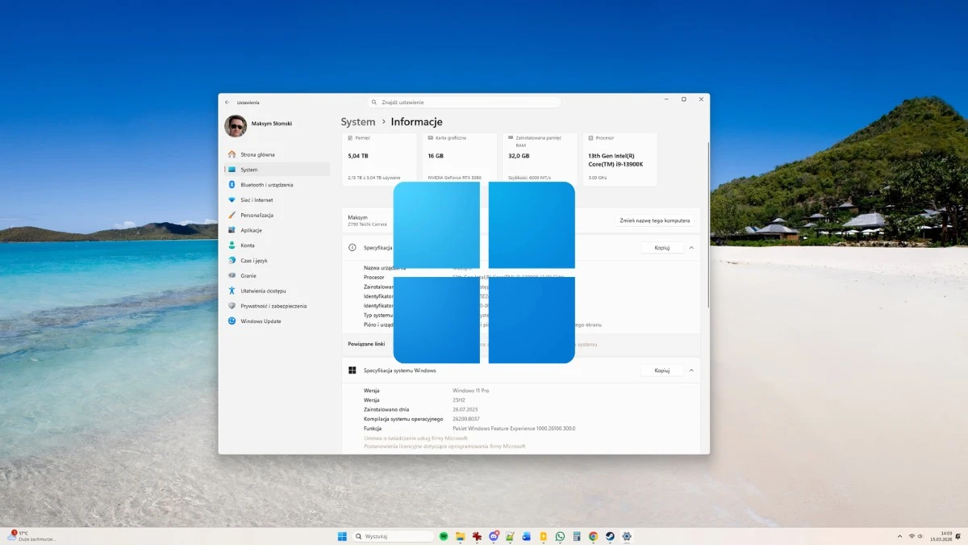
Task: Click the Znajdź ustawienie search field
Action: (x=464, y=102)
